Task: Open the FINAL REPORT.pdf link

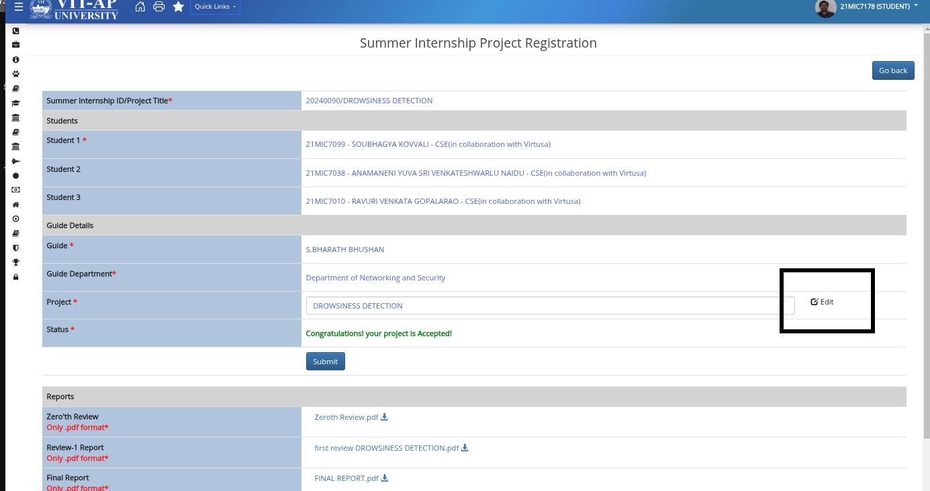Action: point(346,478)
